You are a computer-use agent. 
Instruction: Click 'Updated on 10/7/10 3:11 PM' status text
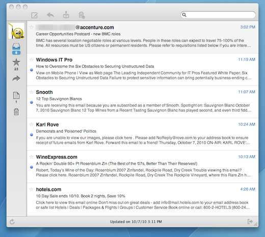[136, 222]
